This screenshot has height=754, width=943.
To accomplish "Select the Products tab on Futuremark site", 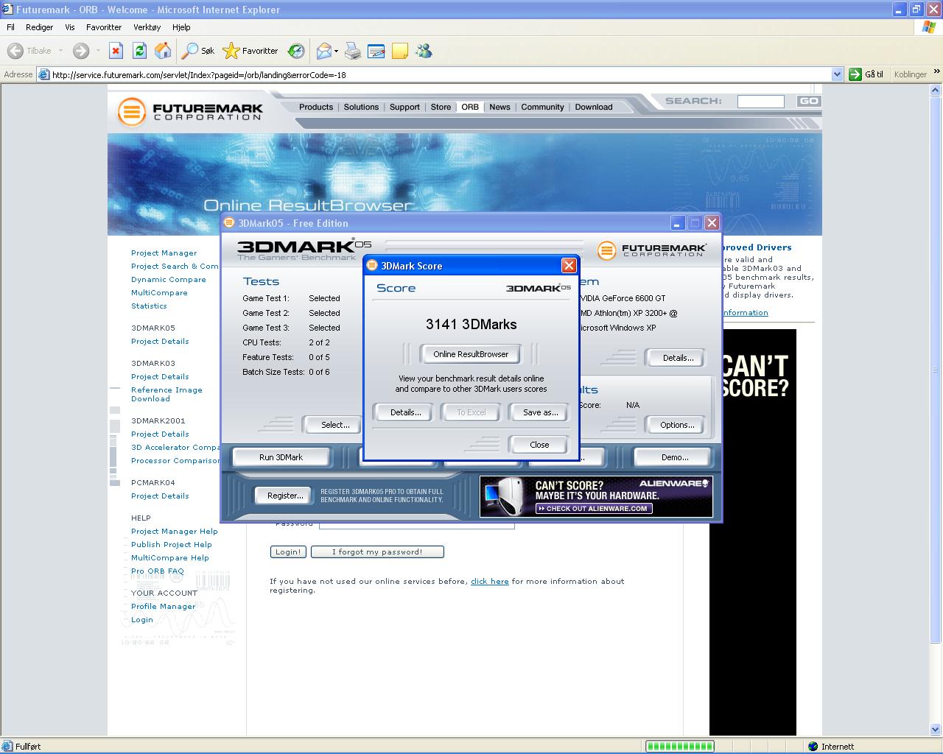I will pos(316,107).
